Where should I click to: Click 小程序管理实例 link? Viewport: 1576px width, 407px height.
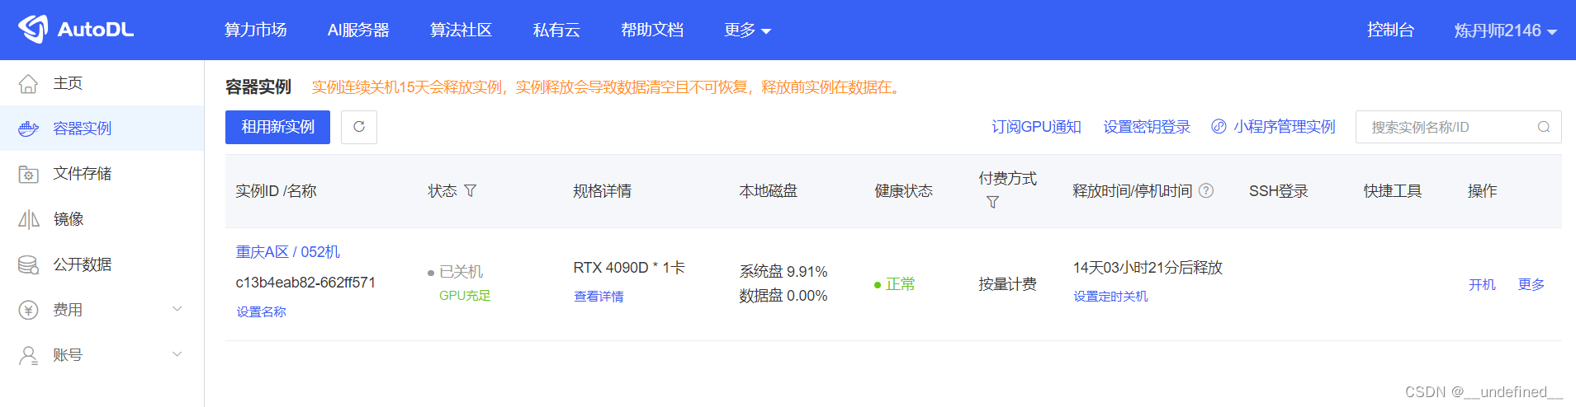(x=1284, y=127)
